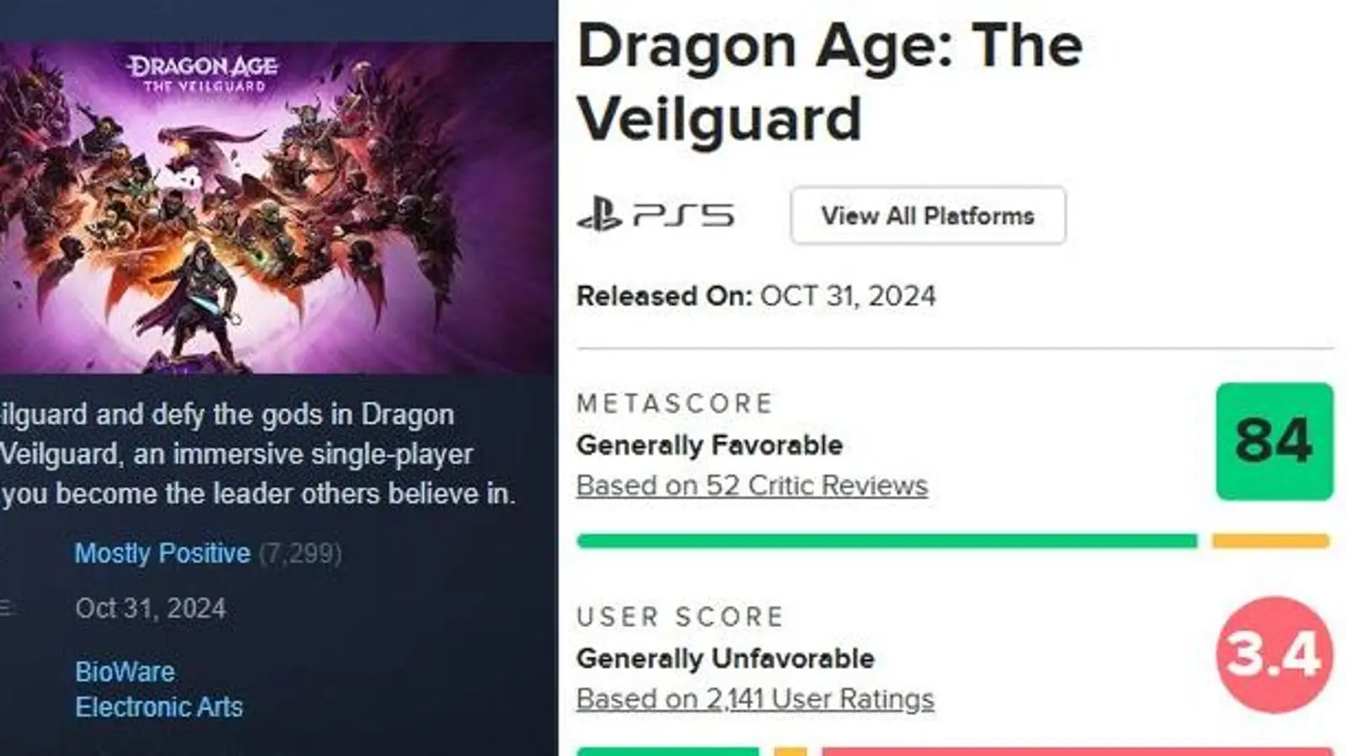The height and width of the screenshot is (756, 1346).
Task: Click the Generally Unfavorable user score label
Action: pos(725,658)
